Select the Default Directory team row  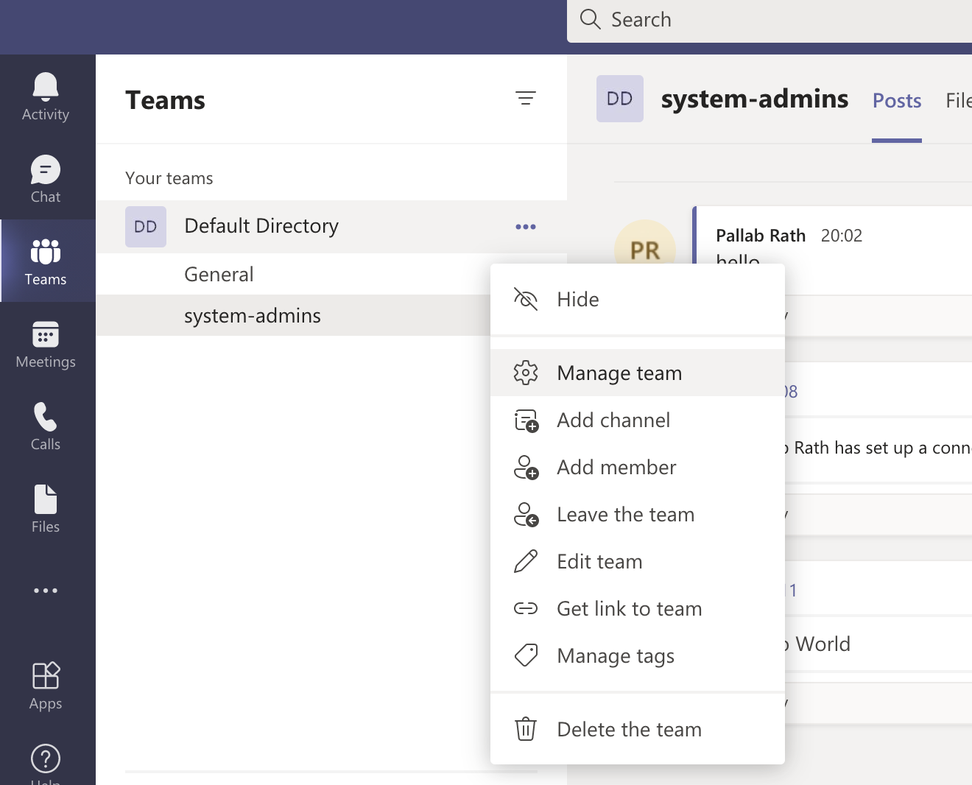pyautogui.click(x=331, y=227)
